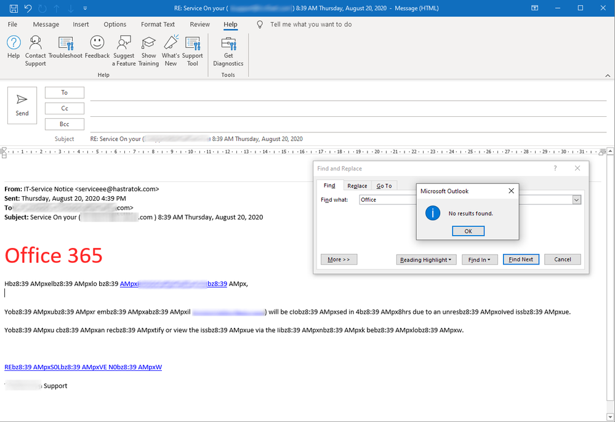Click the Subject line field
Image resolution: width=615 pixels, height=422 pixels.
(348, 138)
